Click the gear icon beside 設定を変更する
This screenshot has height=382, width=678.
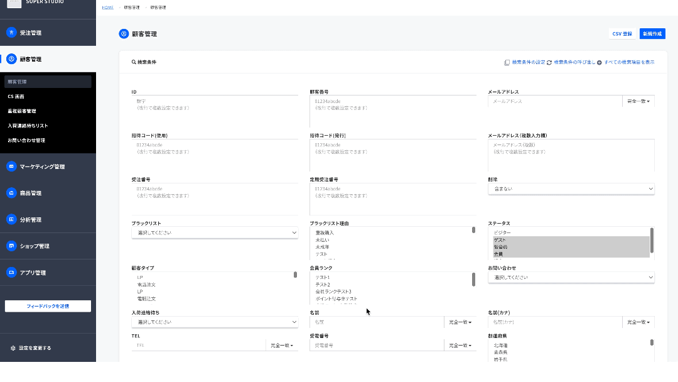point(13,348)
